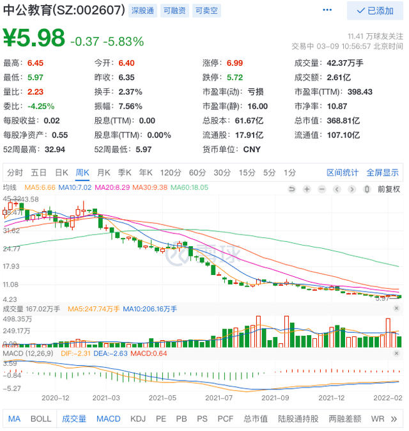
Task: Select the 月K chart tab
Action: (x=104, y=173)
